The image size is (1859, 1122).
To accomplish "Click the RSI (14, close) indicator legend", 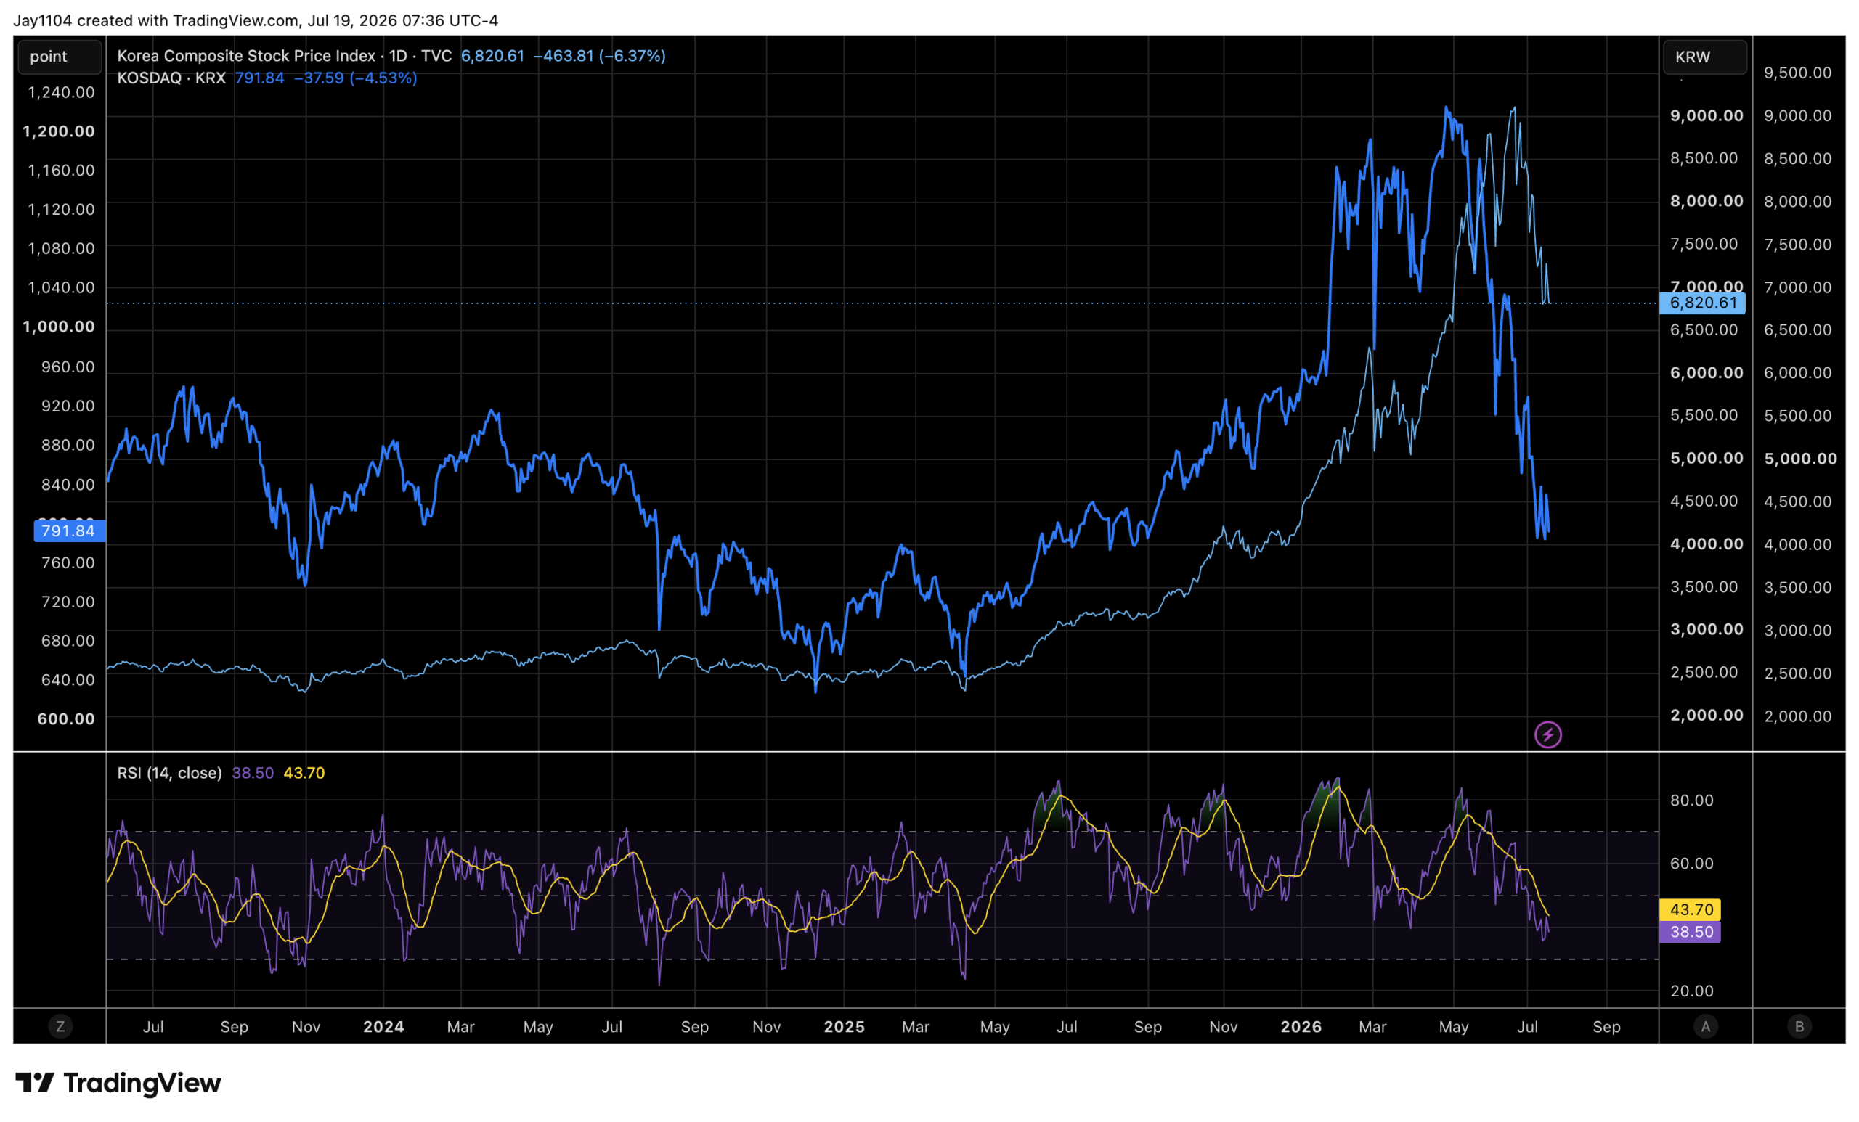I will point(169,773).
